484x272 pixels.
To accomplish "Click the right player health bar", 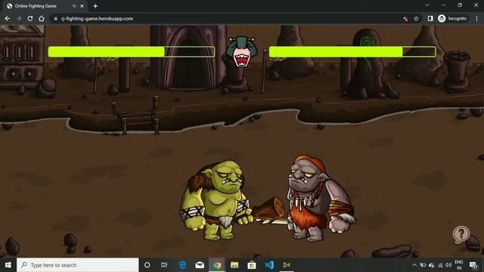I will point(352,51).
